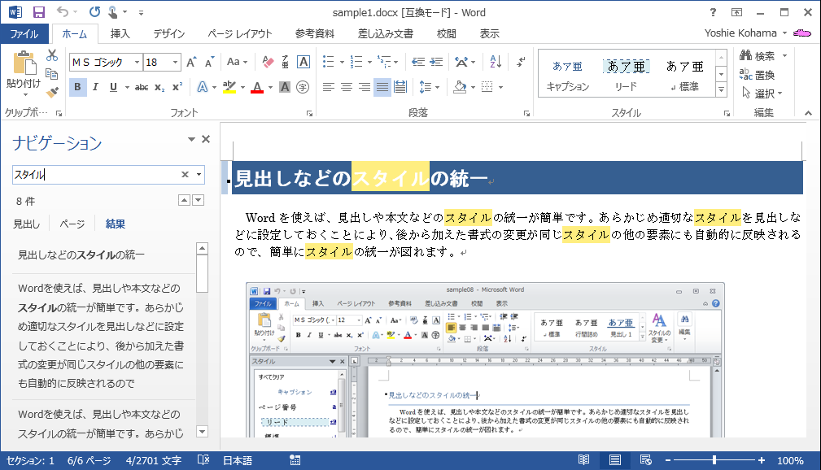Image resolution: width=821 pixels, height=470 pixels.
Task: Click the Copy icon
Action: 52,74
